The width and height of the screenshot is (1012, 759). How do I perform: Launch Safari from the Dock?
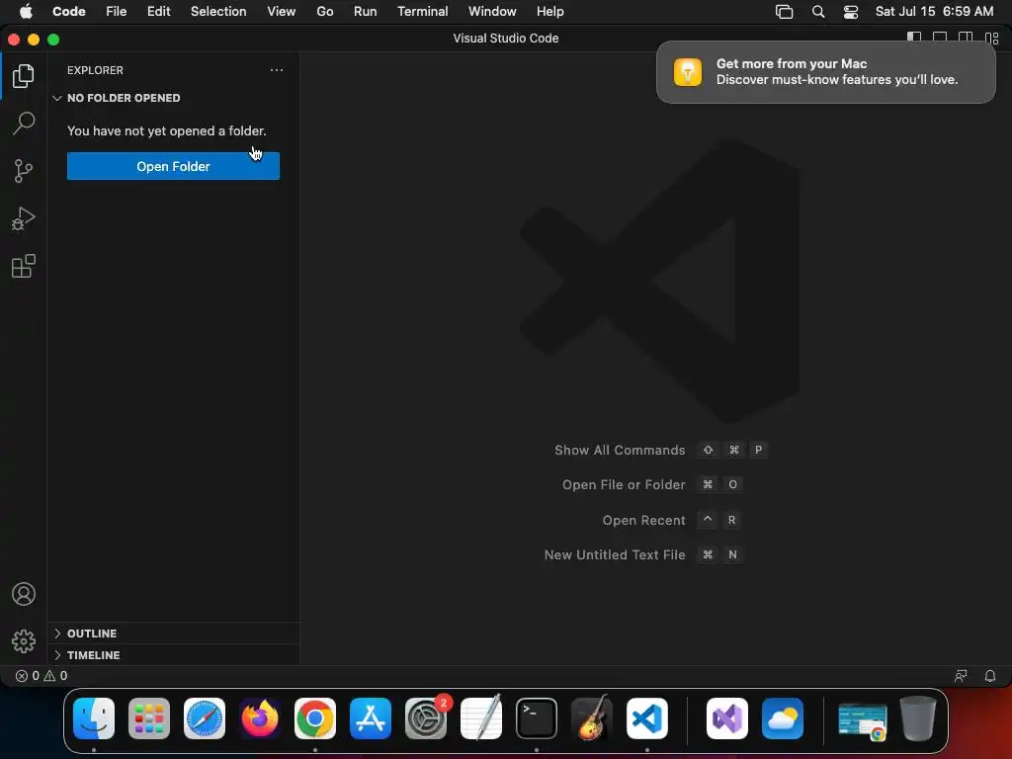click(205, 718)
